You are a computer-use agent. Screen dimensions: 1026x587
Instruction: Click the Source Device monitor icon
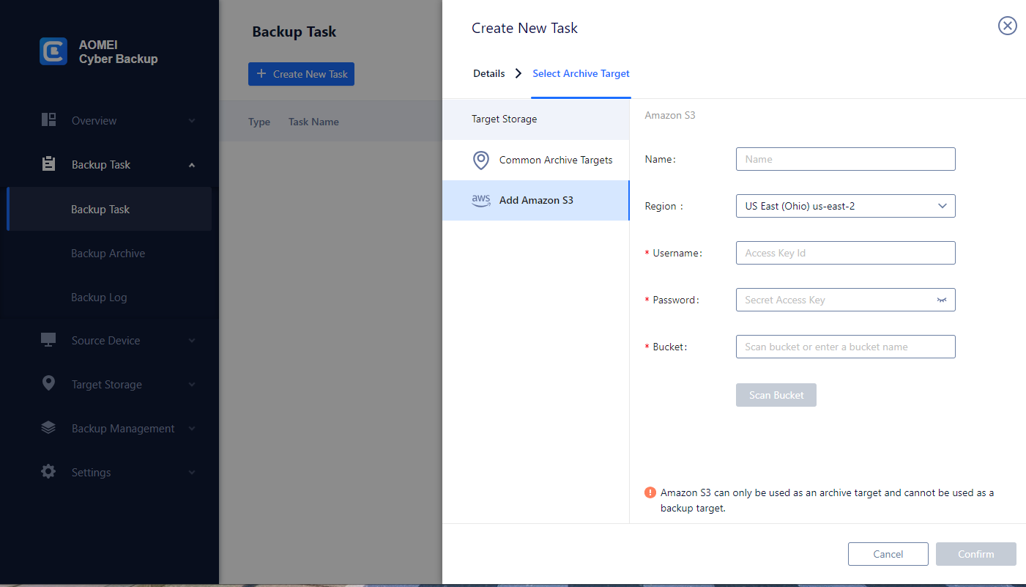(49, 340)
